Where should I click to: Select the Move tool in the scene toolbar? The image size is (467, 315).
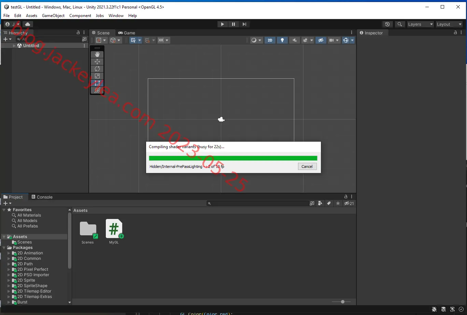coord(97,62)
